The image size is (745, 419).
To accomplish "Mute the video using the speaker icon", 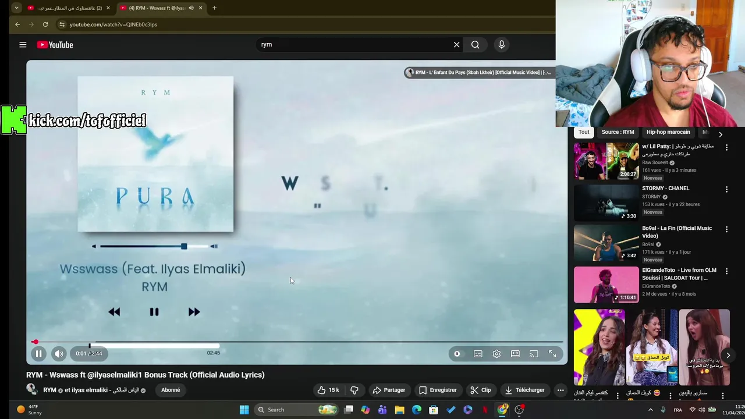I will pyautogui.click(x=59, y=353).
